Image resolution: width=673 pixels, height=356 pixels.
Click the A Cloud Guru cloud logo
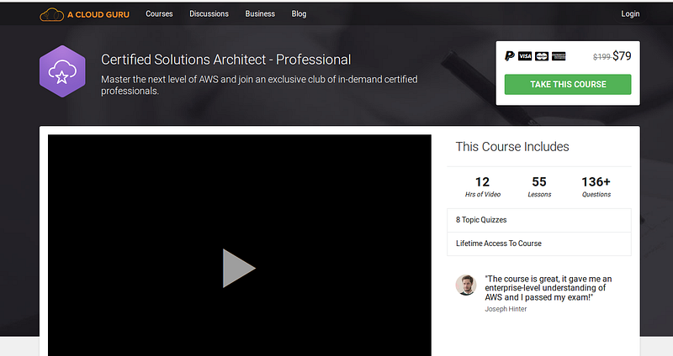[51, 14]
